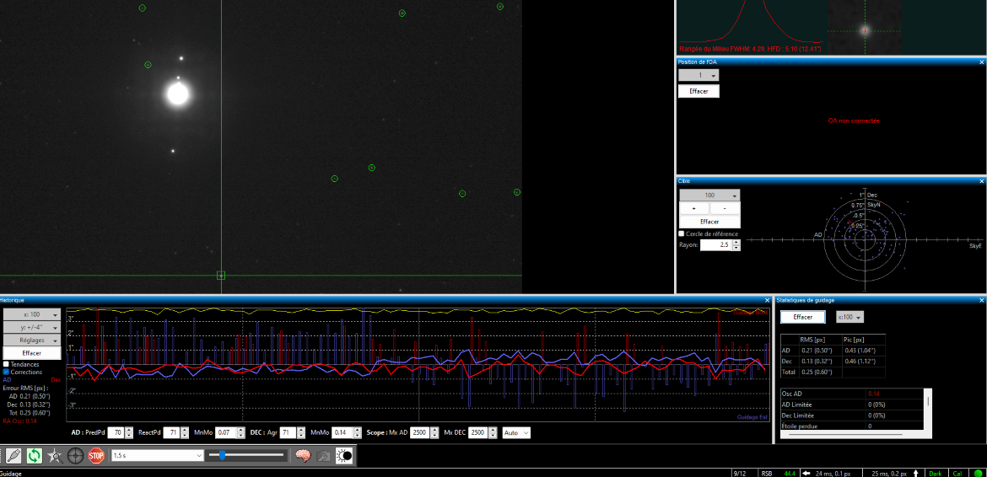The height and width of the screenshot is (477, 987).
Task: Click the Rayon spinner arrows
Action: [x=737, y=245]
